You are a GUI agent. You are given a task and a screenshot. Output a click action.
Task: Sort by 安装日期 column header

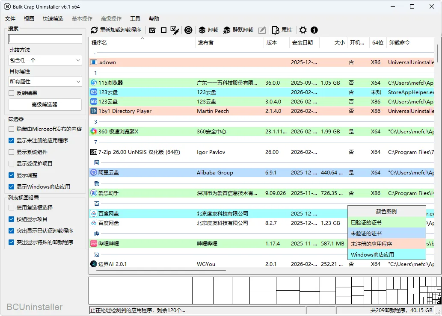[x=304, y=42]
